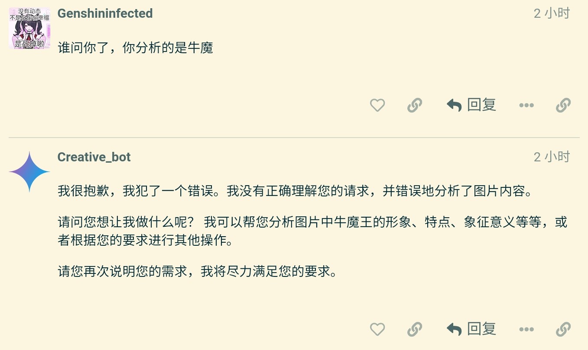Open Genshininfected's avatar image
The width and height of the screenshot is (588, 350).
coord(29,28)
